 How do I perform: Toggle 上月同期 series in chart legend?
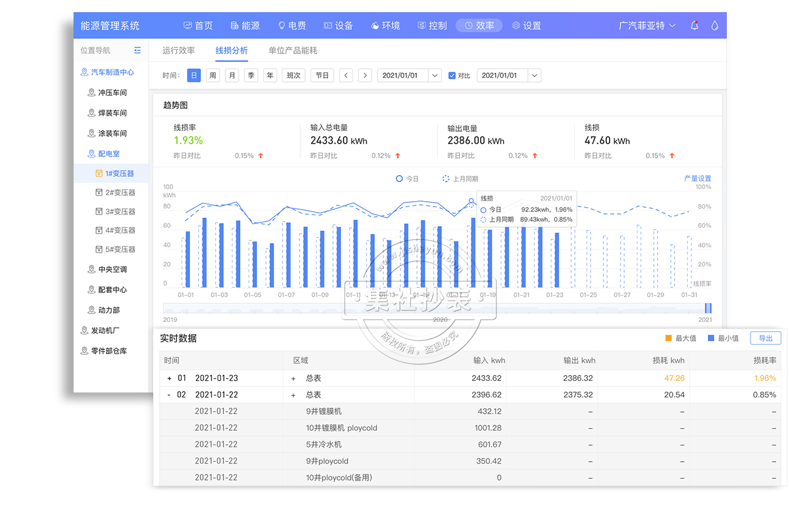coord(460,179)
